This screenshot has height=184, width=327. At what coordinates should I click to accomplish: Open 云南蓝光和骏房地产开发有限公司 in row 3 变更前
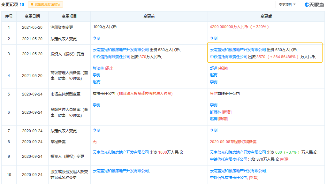coord(121,50)
